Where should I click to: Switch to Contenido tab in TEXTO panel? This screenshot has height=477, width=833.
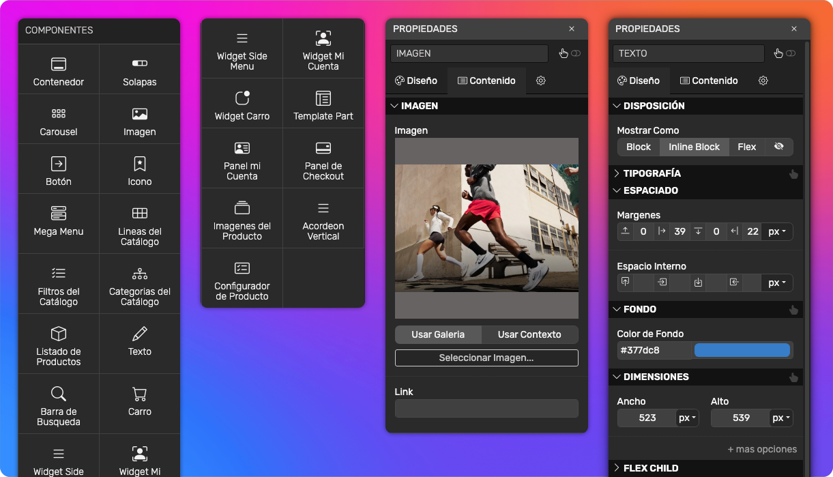(709, 81)
